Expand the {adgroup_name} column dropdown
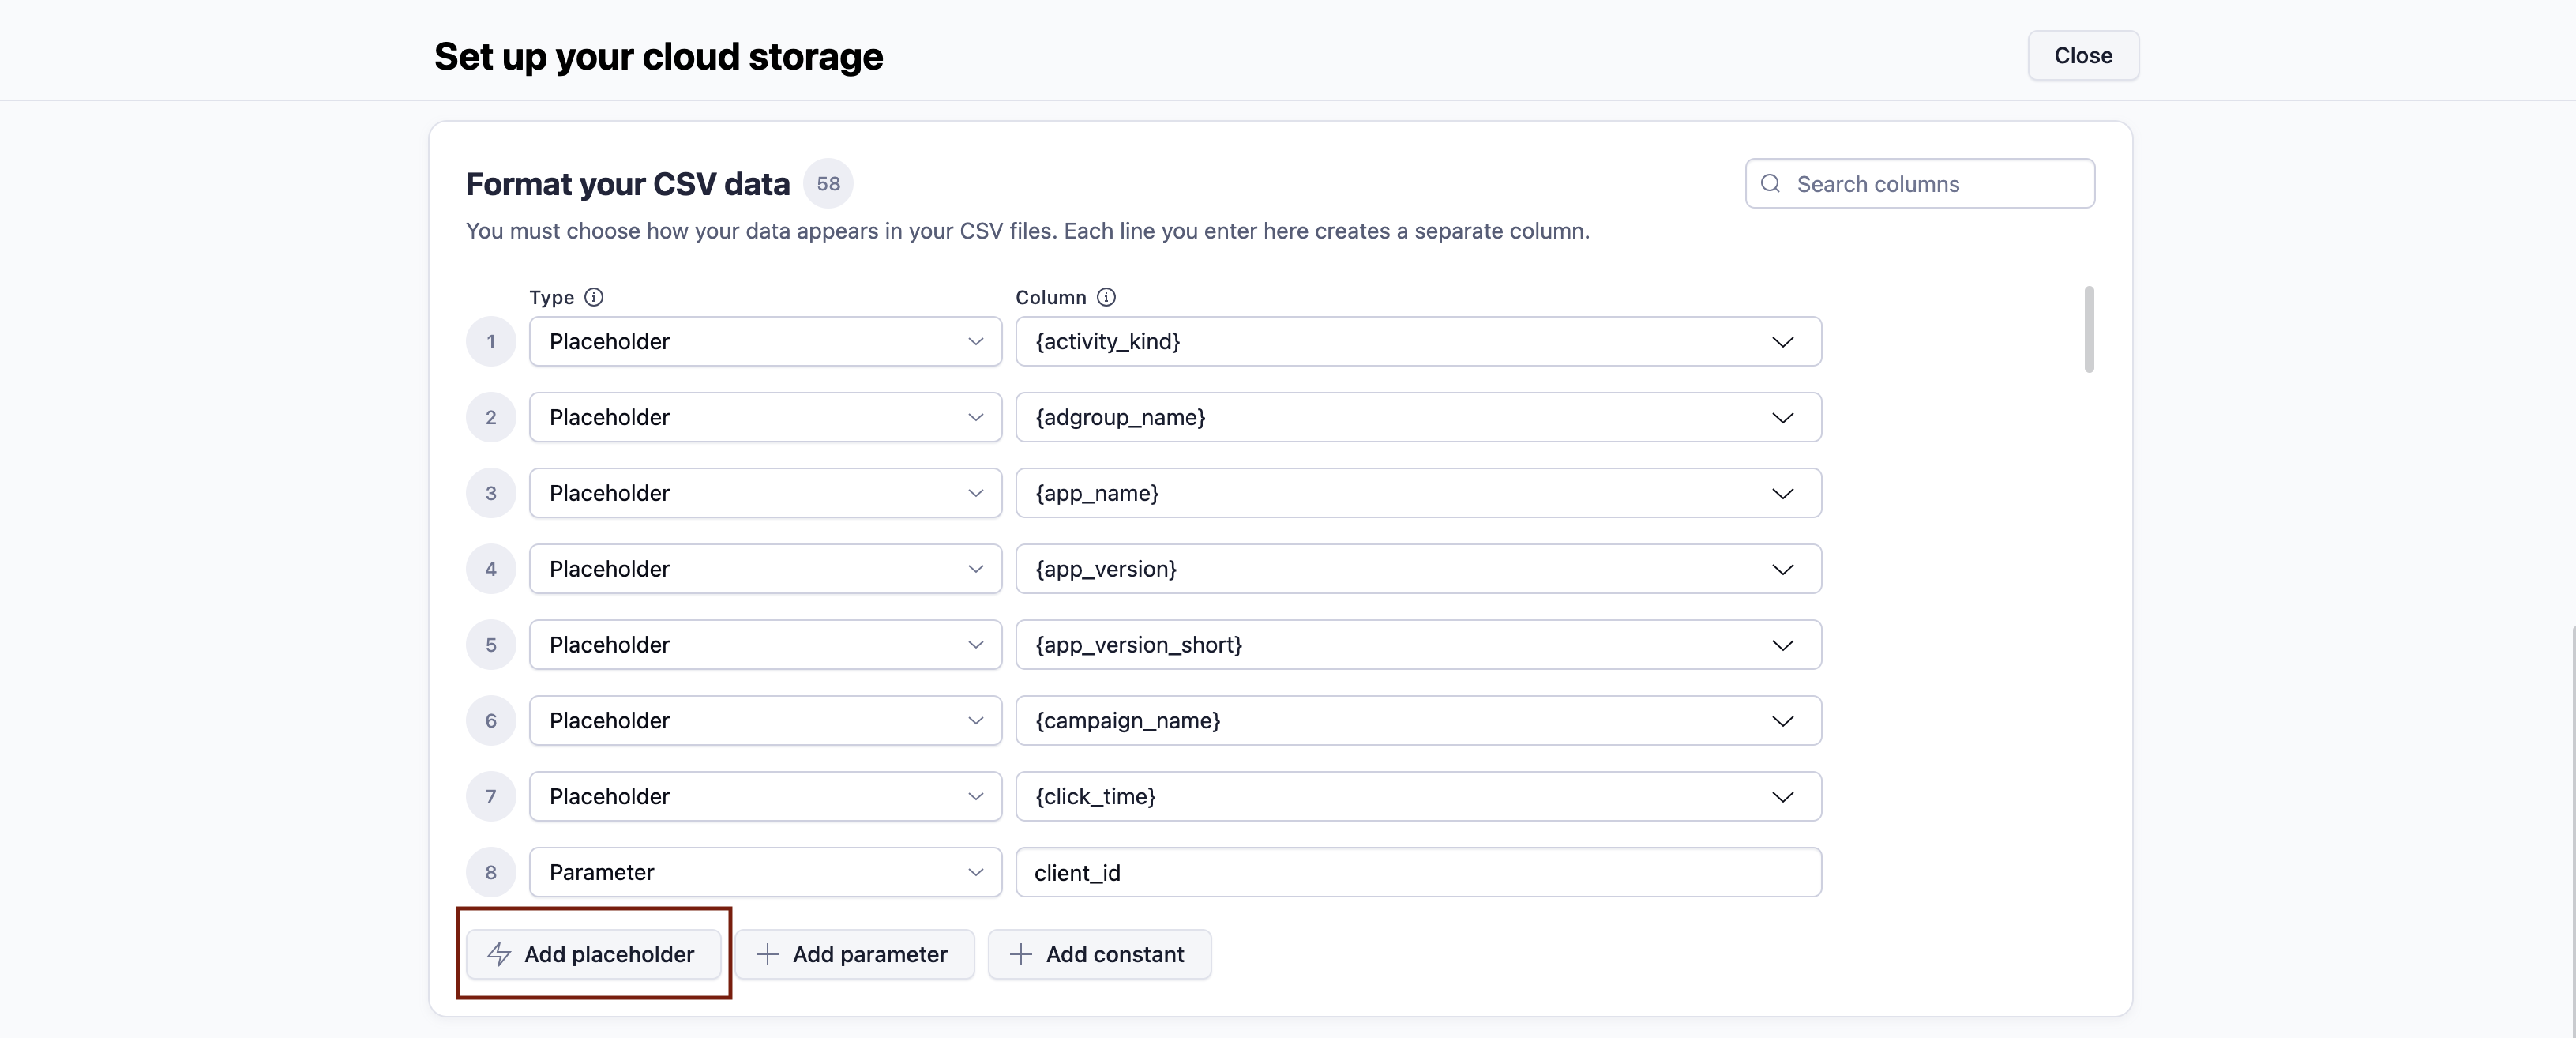The image size is (2576, 1038). [1417, 418]
